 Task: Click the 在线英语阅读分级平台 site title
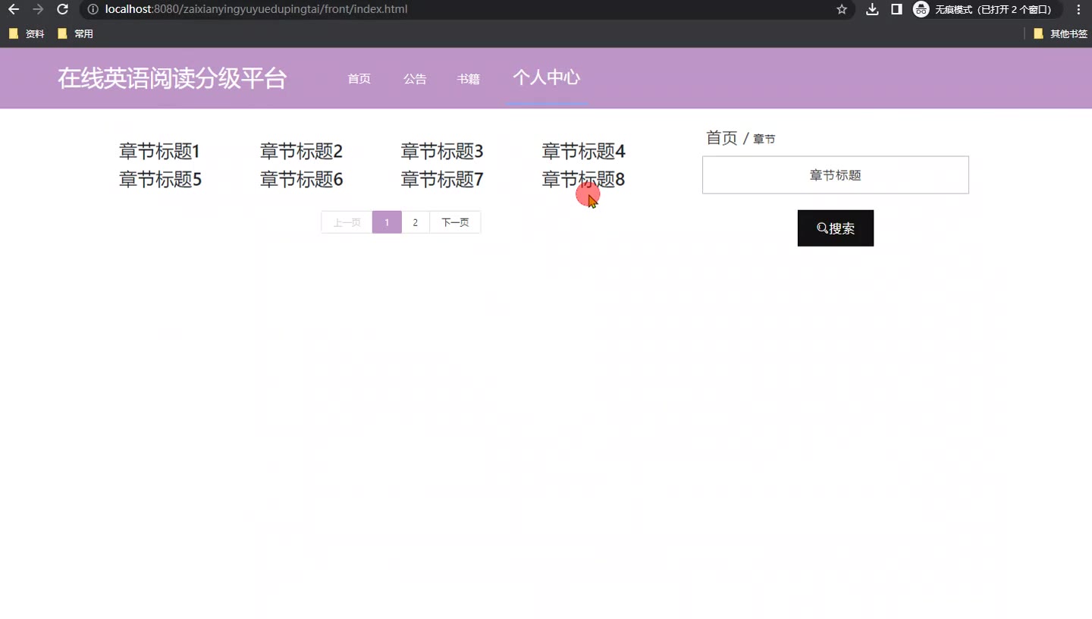coord(172,78)
